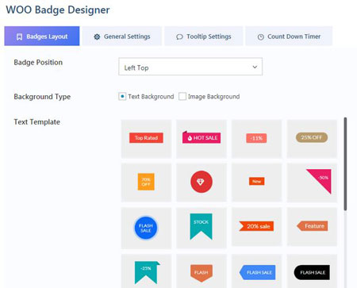The width and height of the screenshot is (357, 288).
Task: Pick the 25% OFF pill badge template
Action: pyautogui.click(x=312, y=139)
